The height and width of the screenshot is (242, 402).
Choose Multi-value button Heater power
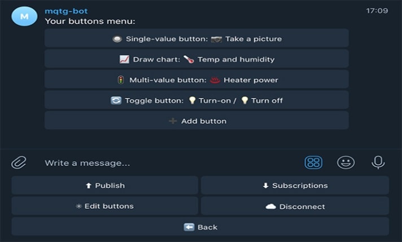(x=196, y=79)
